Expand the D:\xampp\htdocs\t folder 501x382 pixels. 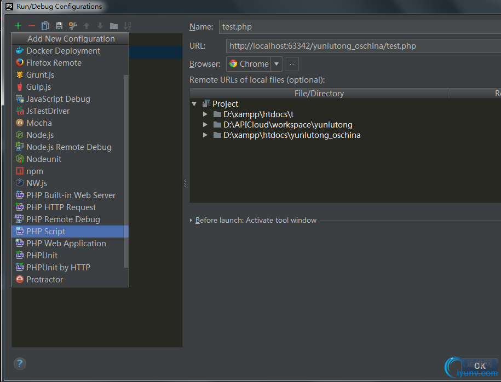[x=205, y=114]
